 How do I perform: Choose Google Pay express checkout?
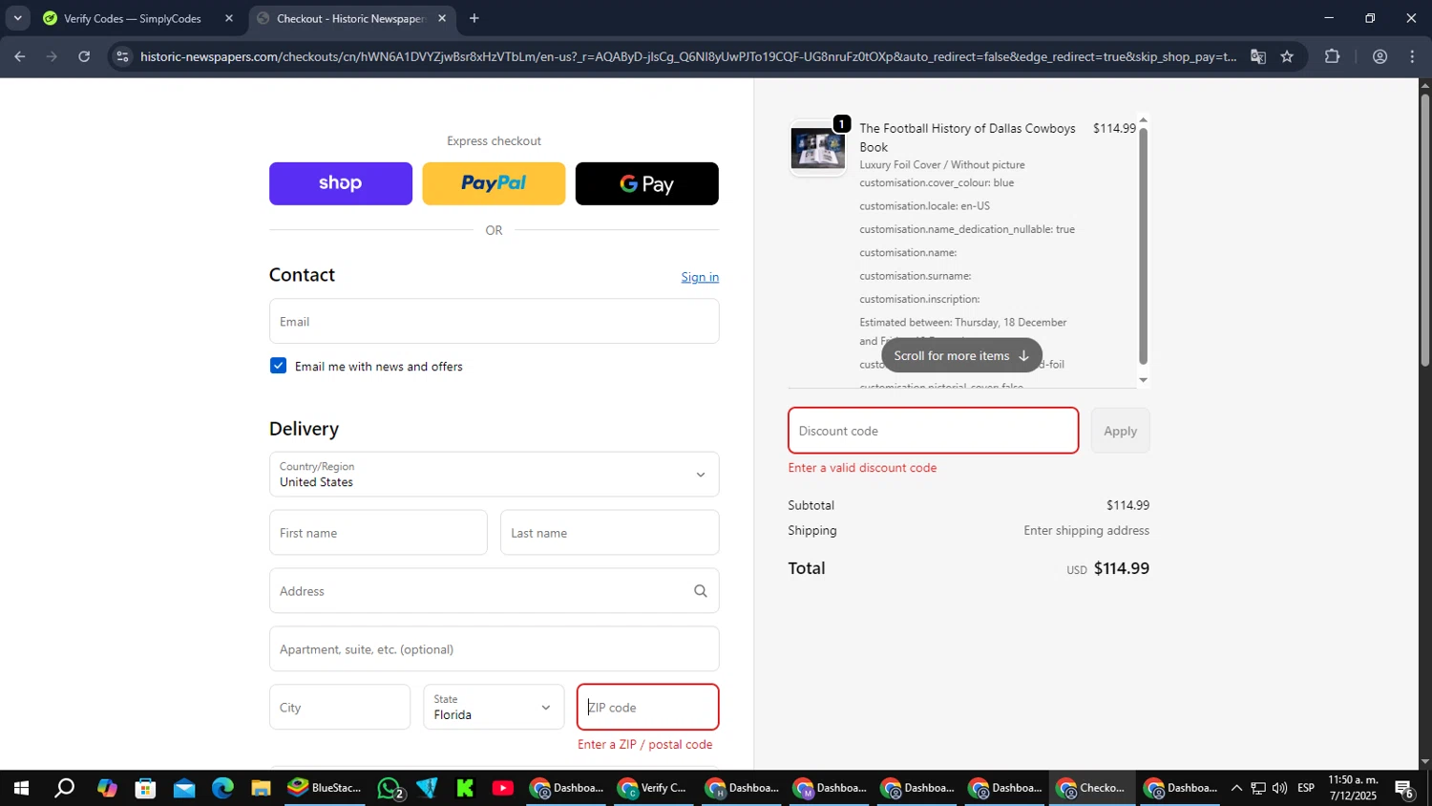pyautogui.click(x=647, y=183)
